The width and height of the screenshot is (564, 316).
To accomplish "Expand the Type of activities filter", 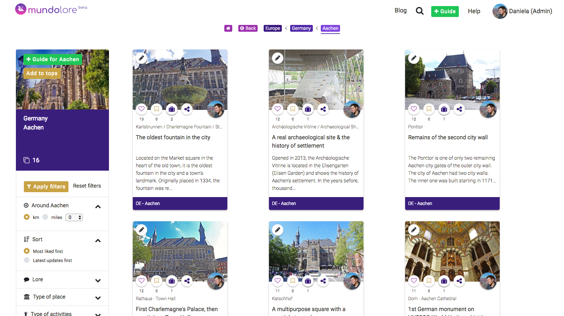I will pos(98,314).
